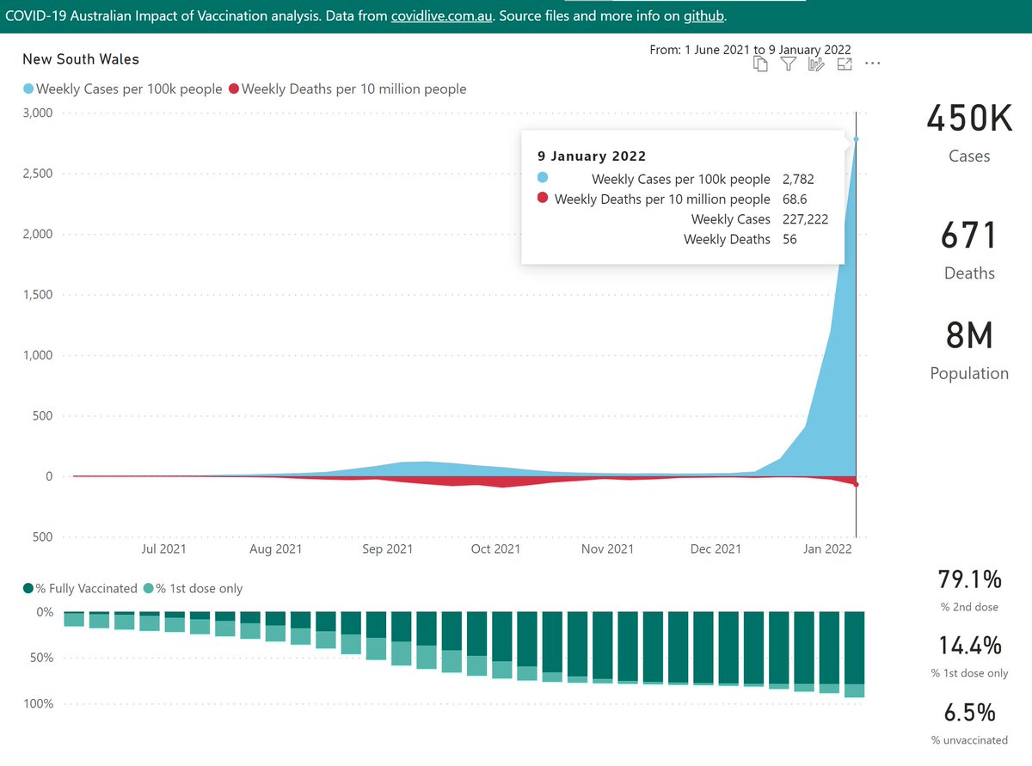Select the Weekly Deaths per 10 million legend item
The image size is (1032, 766).
[347, 89]
